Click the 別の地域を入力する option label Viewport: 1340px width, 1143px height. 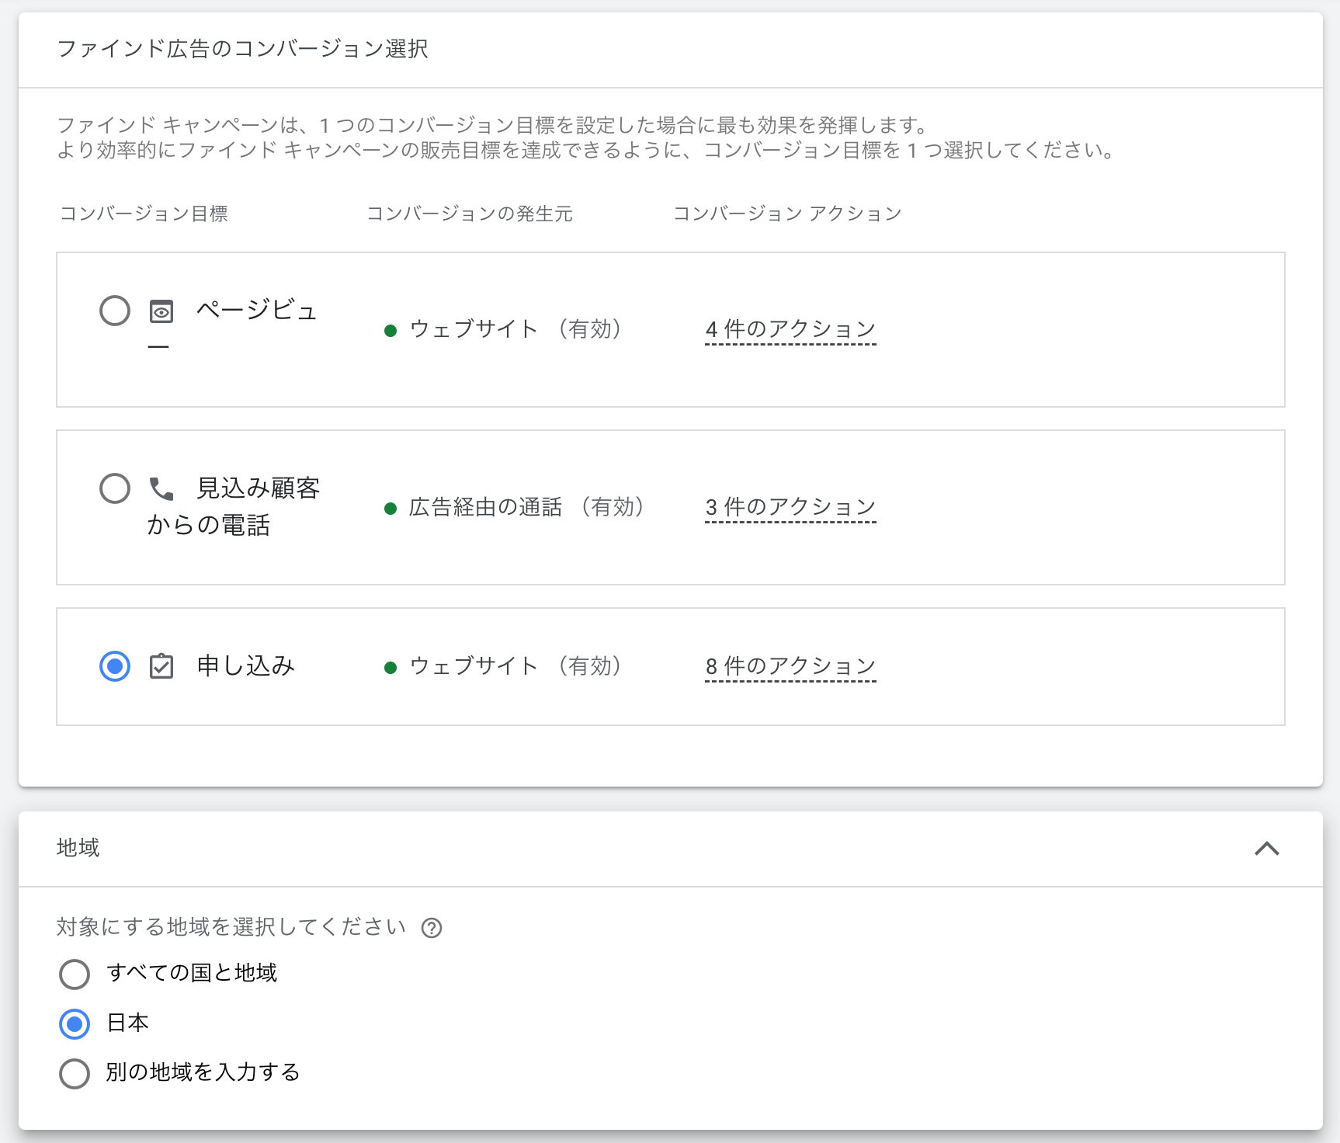click(203, 1072)
